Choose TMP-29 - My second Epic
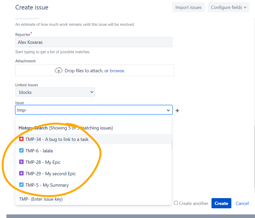 point(94,173)
